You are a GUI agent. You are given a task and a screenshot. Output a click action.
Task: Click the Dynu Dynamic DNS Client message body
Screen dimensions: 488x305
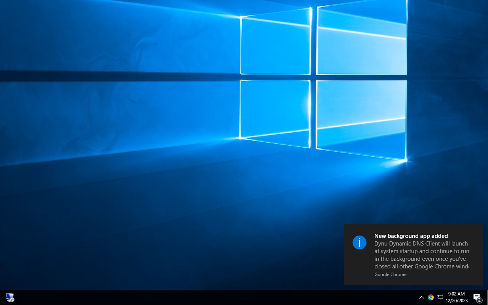coord(422,255)
